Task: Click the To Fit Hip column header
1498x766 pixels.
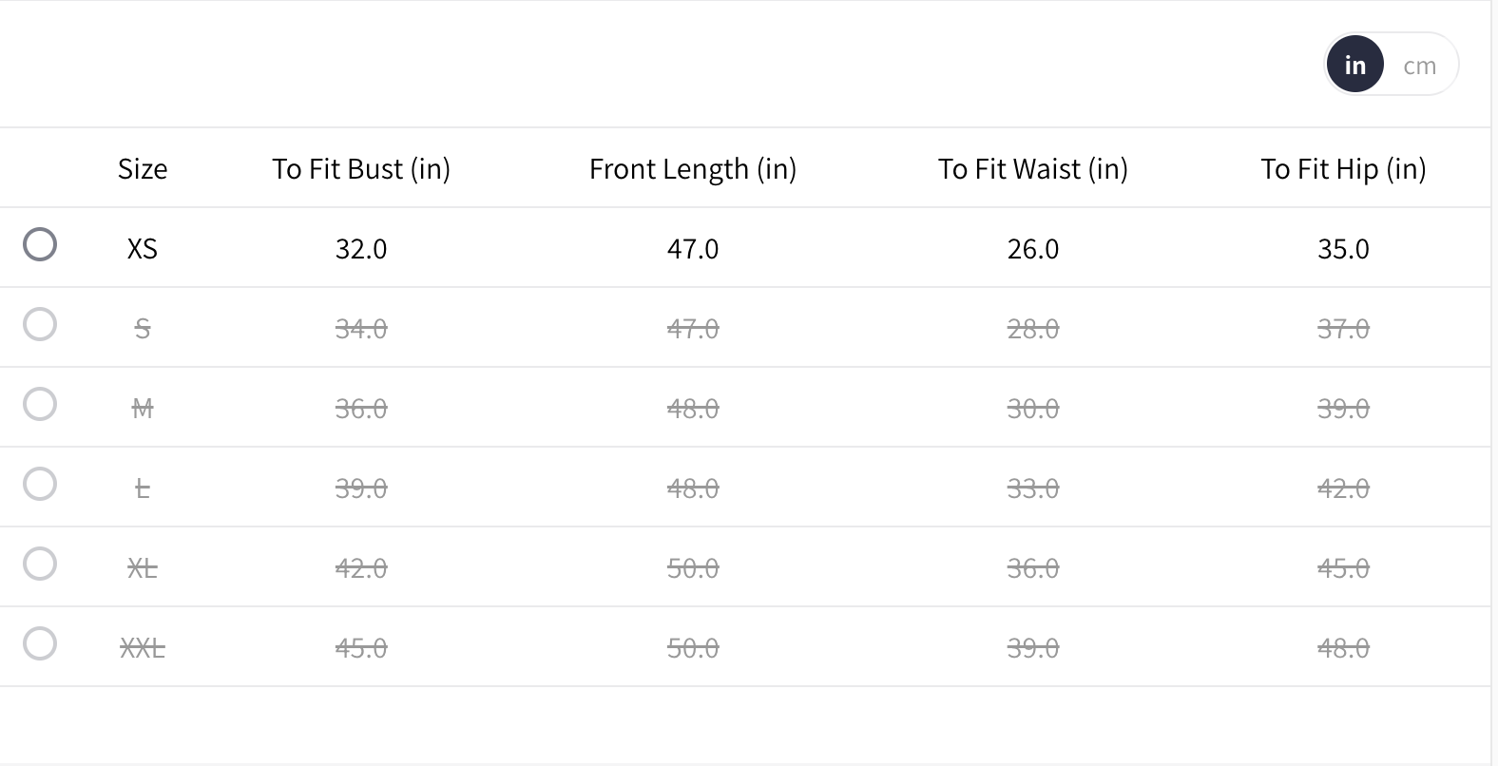Action: [x=1343, y=169]
